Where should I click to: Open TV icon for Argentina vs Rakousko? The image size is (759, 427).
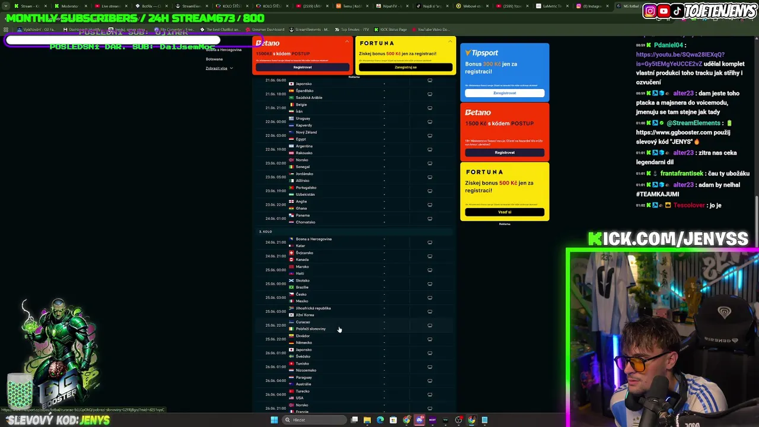tap(430, 149)
